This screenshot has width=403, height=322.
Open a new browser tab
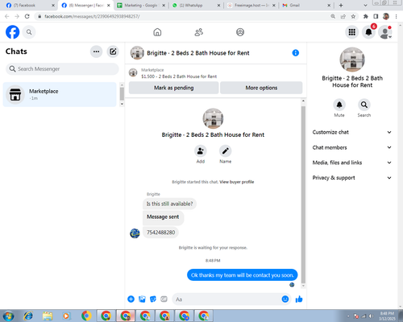[341, 5]
